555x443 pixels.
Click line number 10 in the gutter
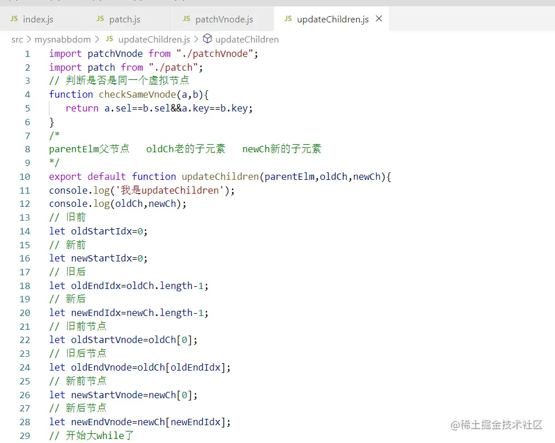point(25,176)
